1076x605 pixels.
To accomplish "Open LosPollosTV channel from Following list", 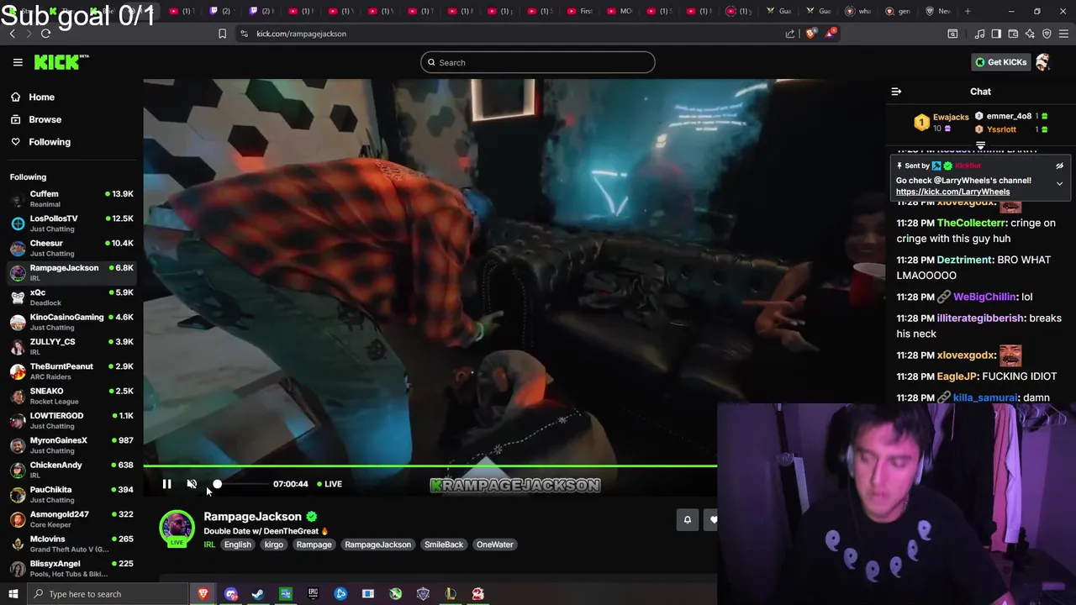I will (x=71, y=223).
